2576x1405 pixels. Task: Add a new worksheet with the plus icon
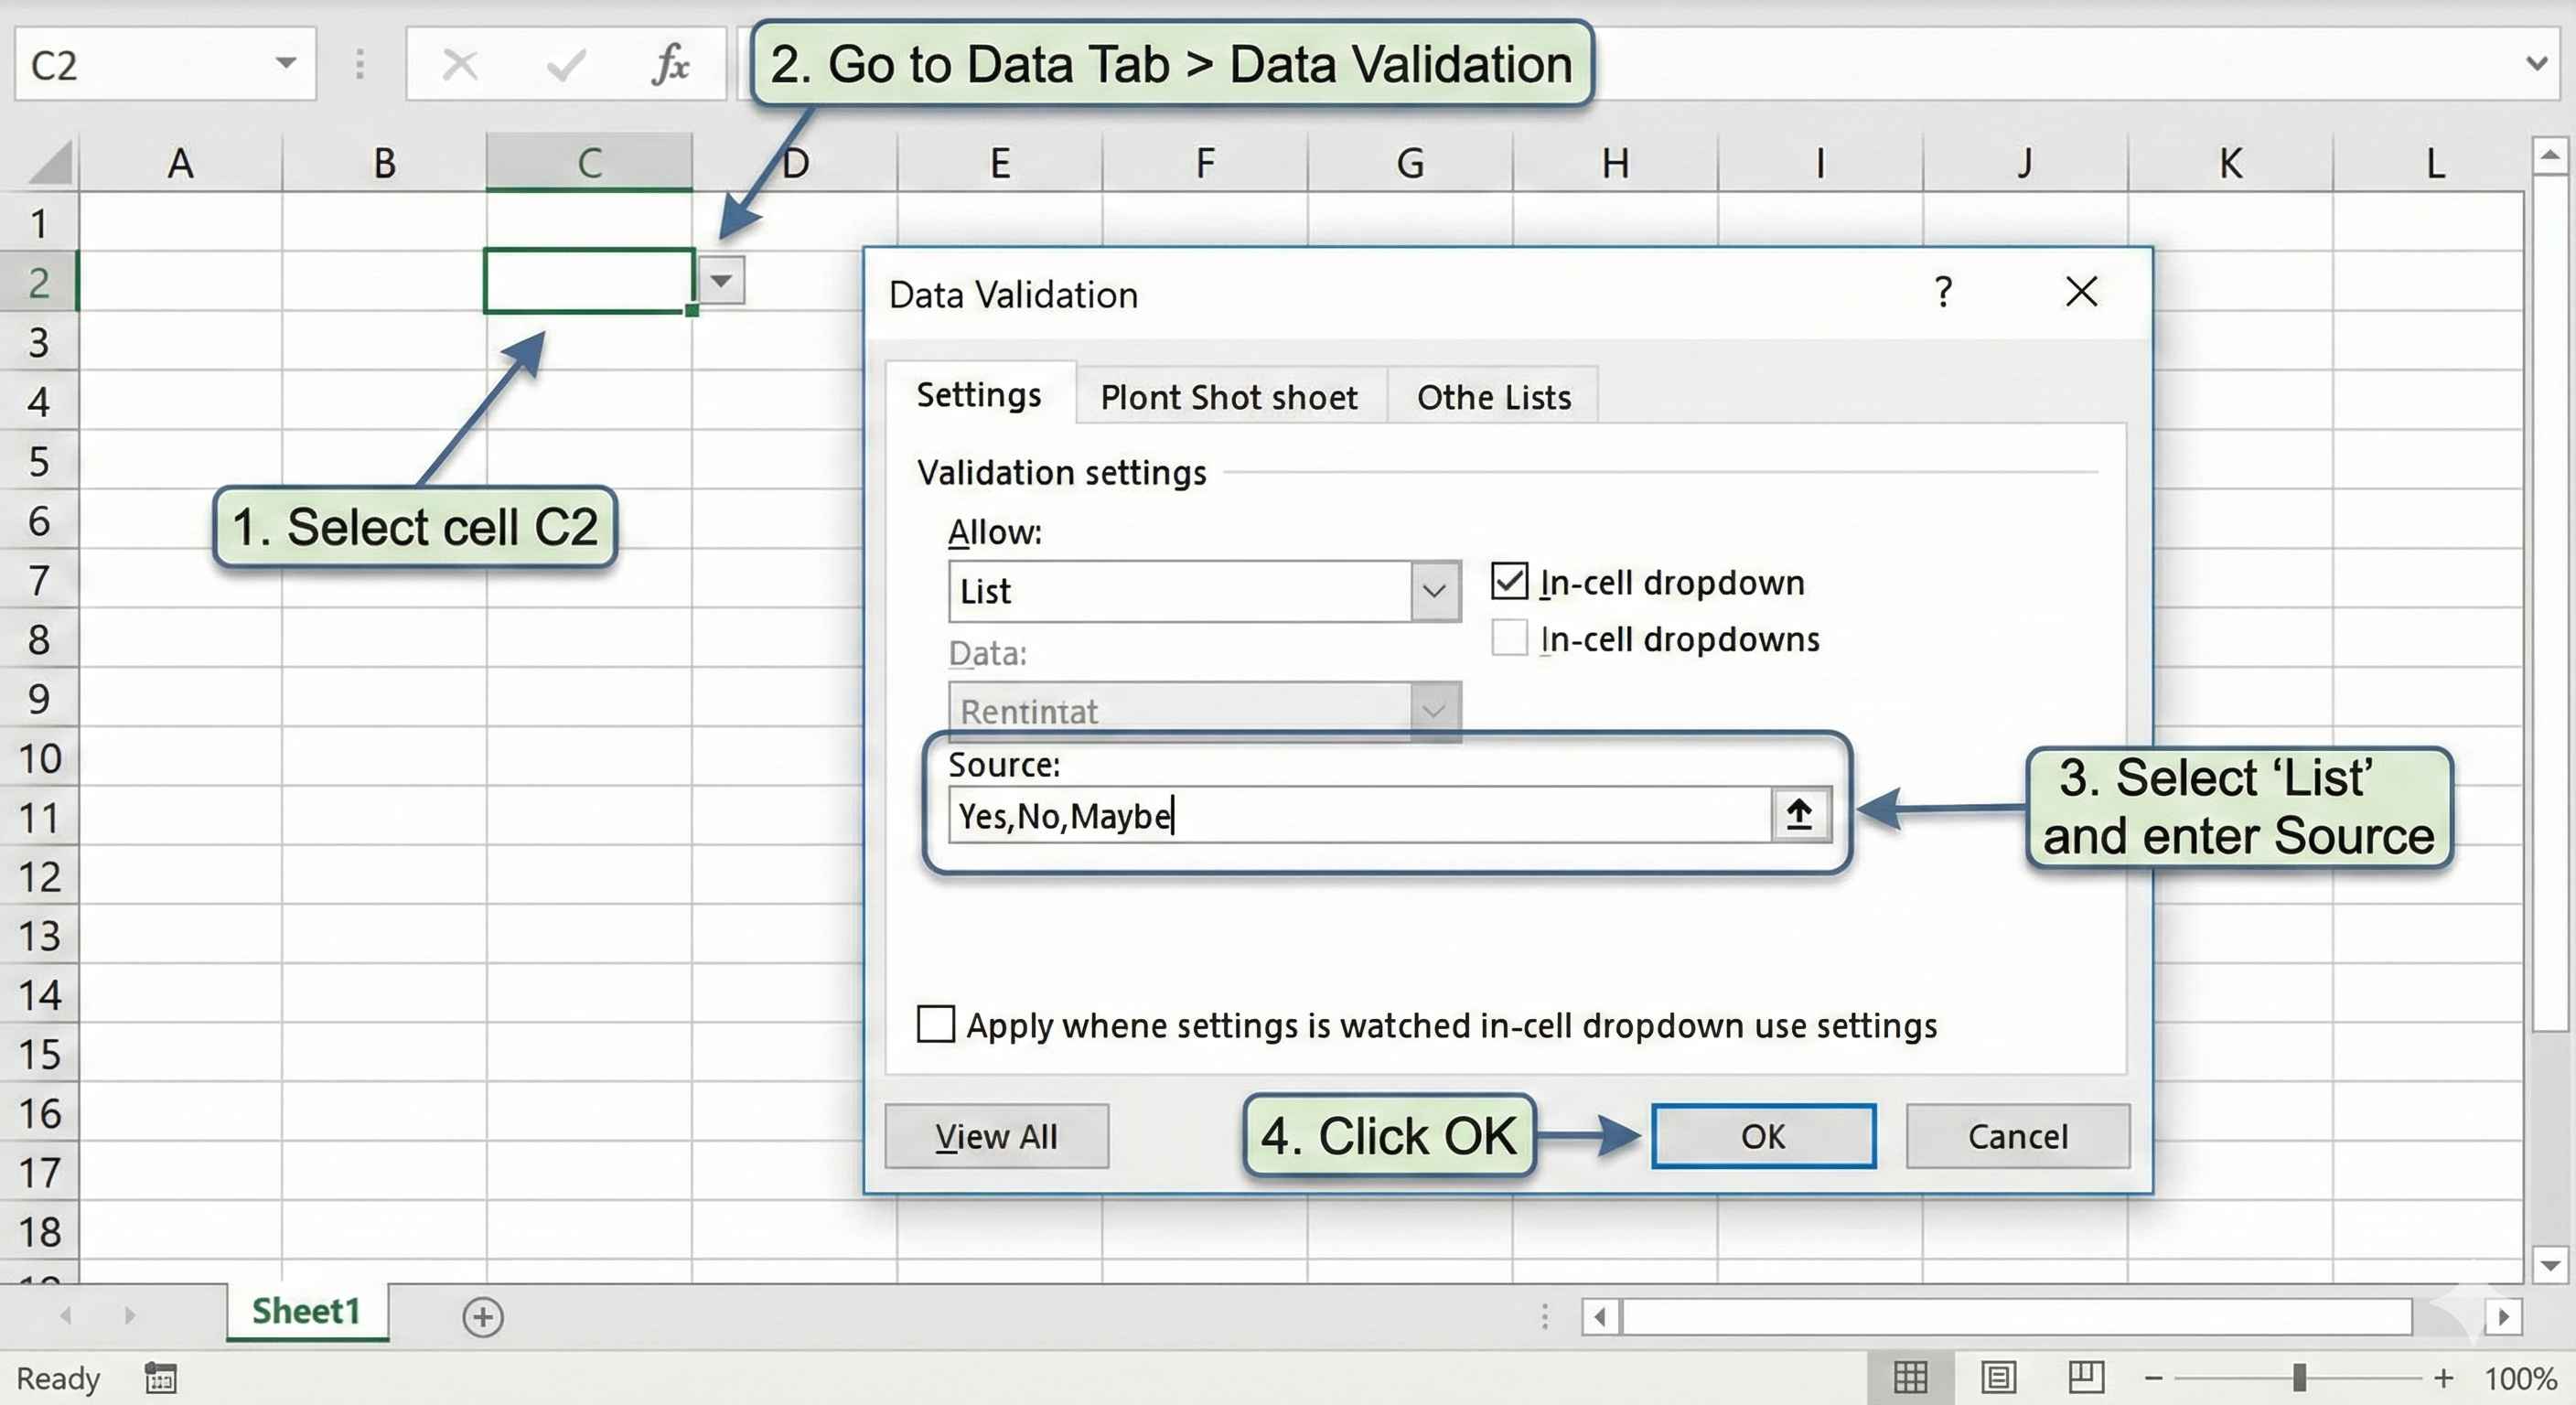(484, 1317)
